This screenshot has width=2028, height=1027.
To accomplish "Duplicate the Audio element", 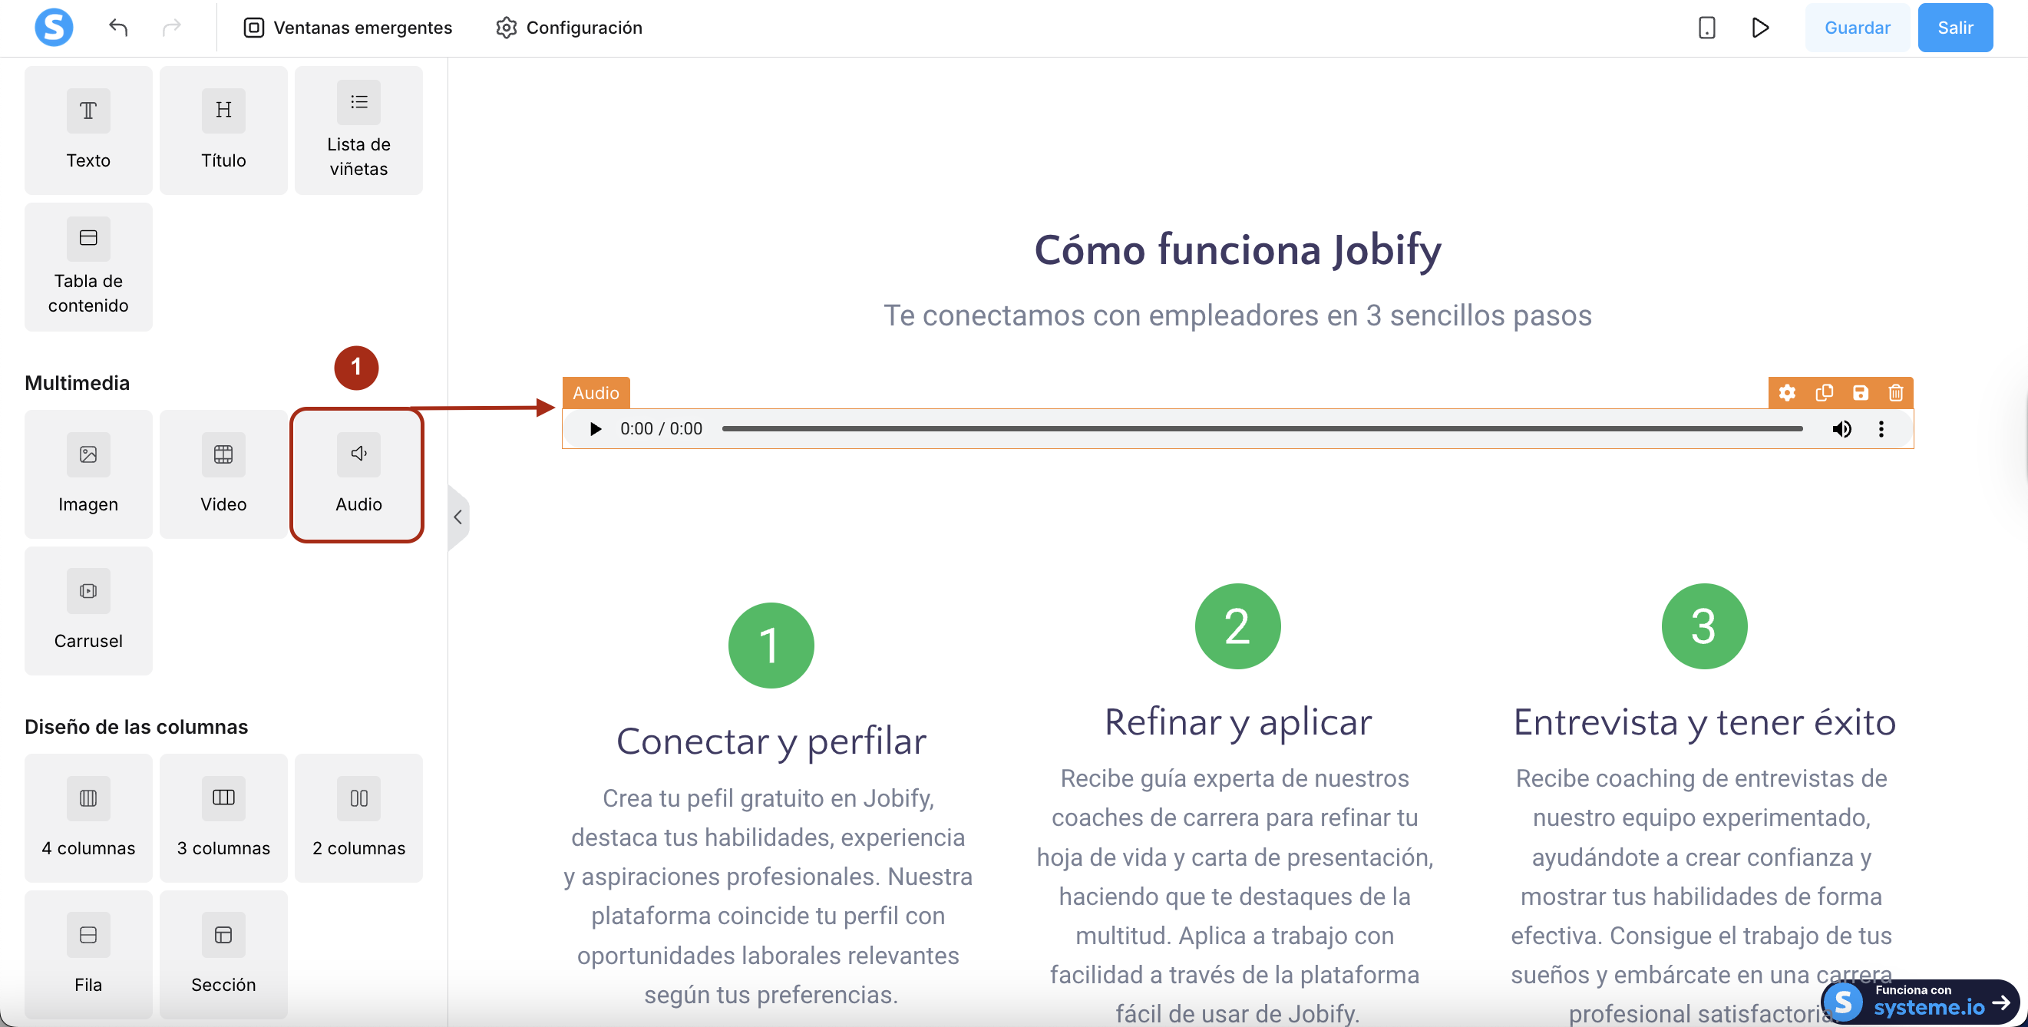I will tap(1823, 392).
